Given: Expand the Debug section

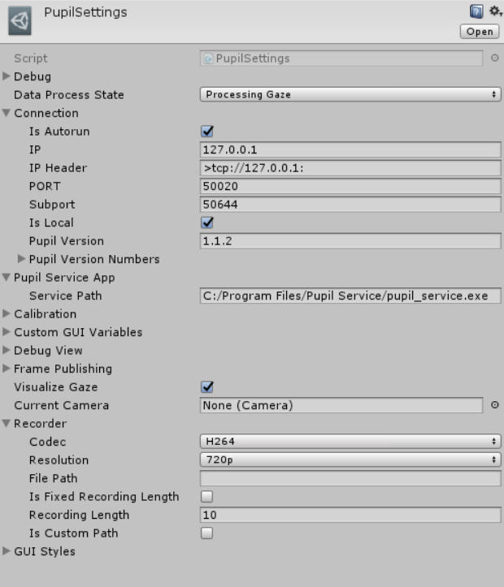Looking at the screenshot, I should [x=6, y=76].
